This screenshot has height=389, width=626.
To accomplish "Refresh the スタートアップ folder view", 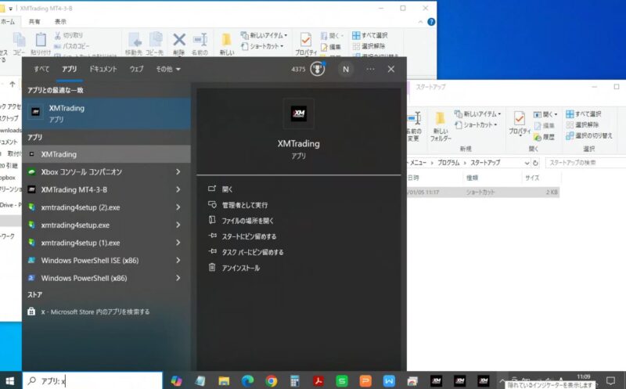I will tap(536, 163).
